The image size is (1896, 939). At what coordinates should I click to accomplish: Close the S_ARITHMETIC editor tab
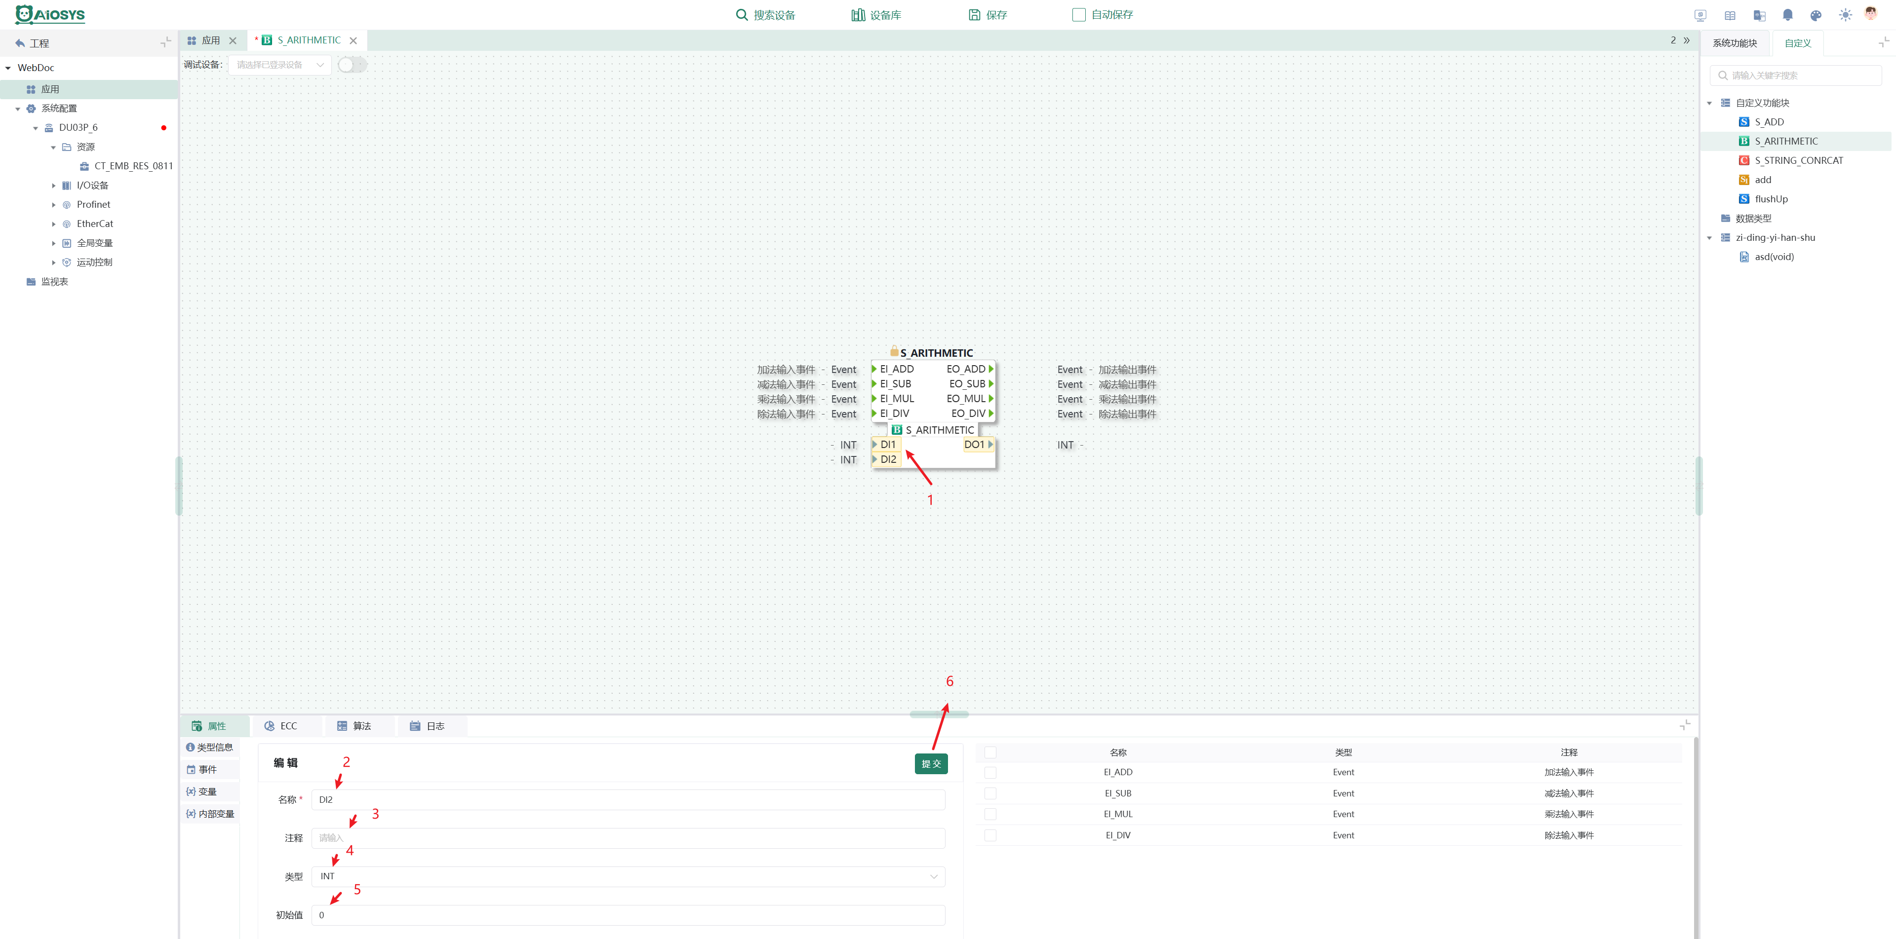354,40
